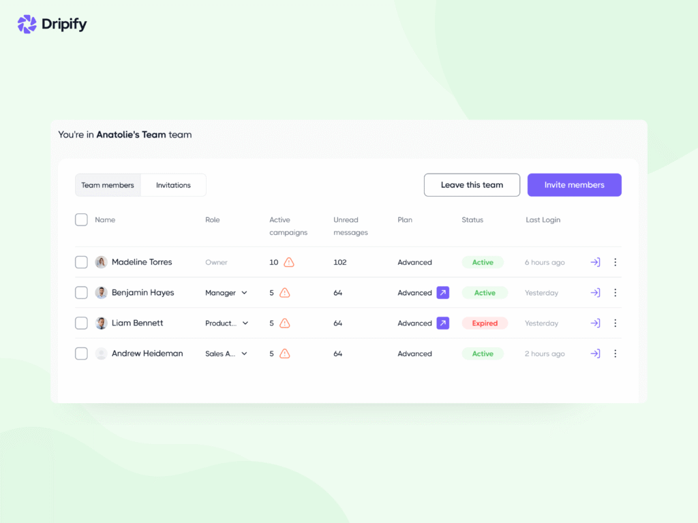The height and width of the screenshot is (523, 698).
Task: Select the Team members tab
Action: 108,185
